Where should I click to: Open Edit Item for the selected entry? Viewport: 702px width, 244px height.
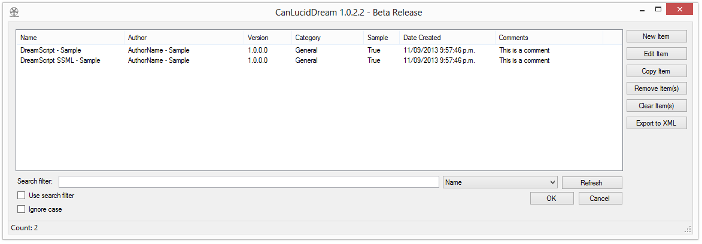click(656, 54)
